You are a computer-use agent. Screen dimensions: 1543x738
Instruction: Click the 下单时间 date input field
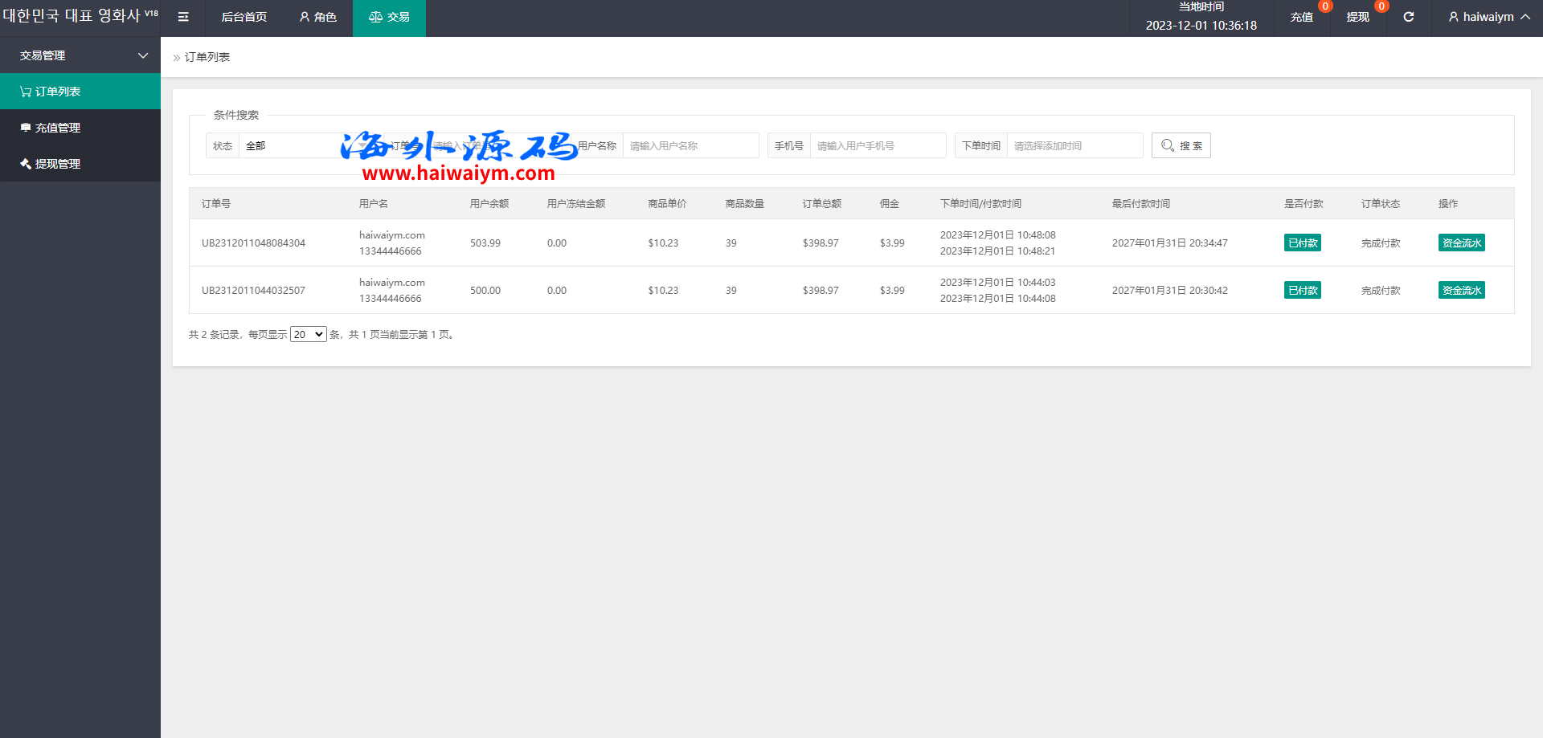[x=1074, y=145]
